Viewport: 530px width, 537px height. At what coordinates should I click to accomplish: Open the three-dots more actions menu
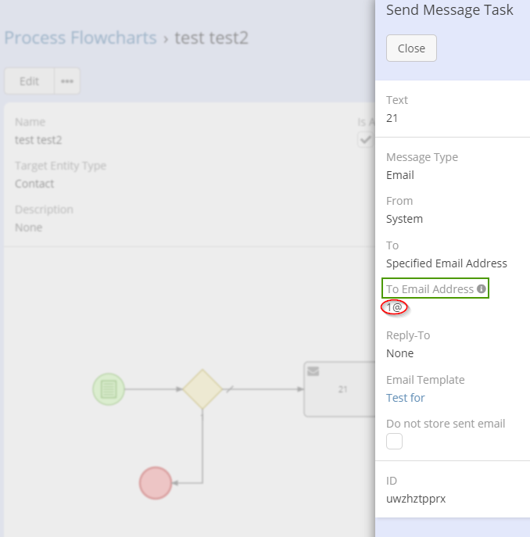[x=67, y=81]
